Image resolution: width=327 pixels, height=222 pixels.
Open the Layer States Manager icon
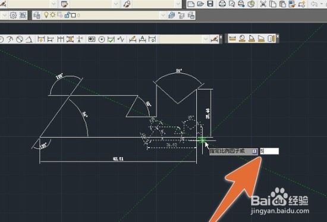(x=191, y=15)
